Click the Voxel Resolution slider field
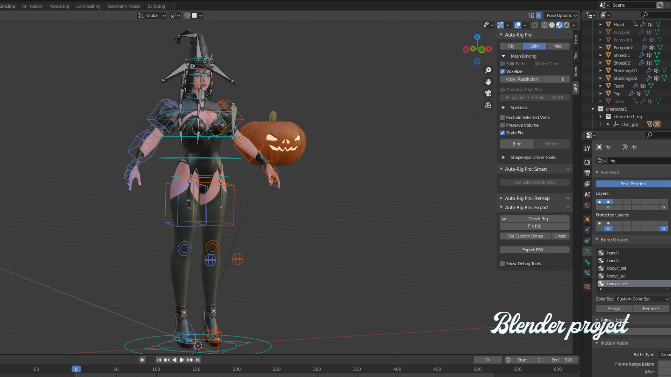 (x=534, y=79)
